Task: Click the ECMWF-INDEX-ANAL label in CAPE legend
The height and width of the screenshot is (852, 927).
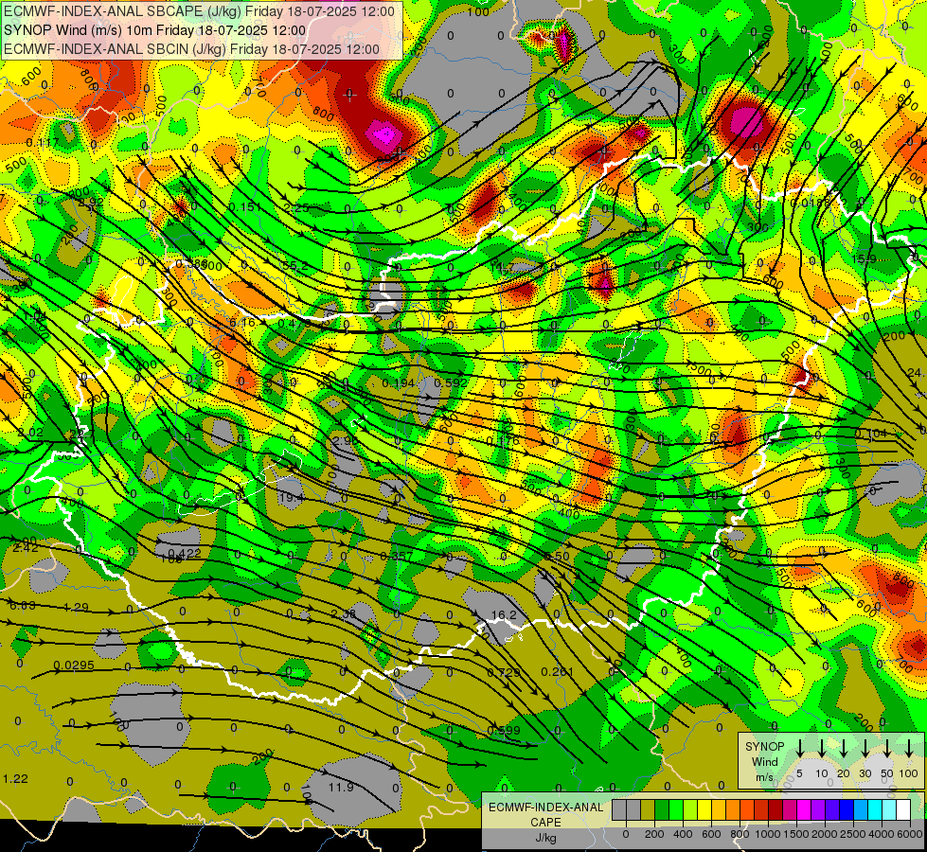Action: [545, 808]
